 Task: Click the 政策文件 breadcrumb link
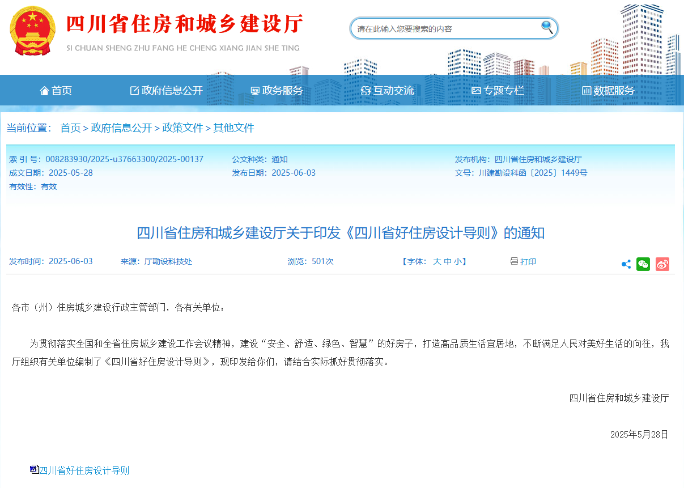[182, 128]
